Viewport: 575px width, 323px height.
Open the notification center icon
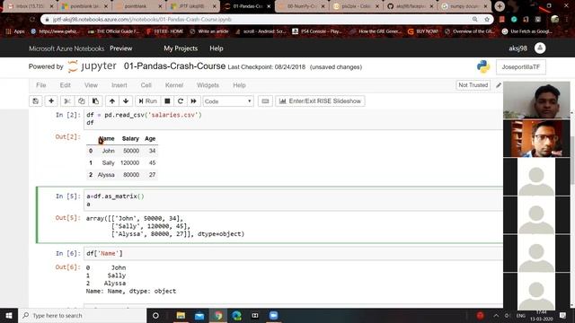coord(563,315)
